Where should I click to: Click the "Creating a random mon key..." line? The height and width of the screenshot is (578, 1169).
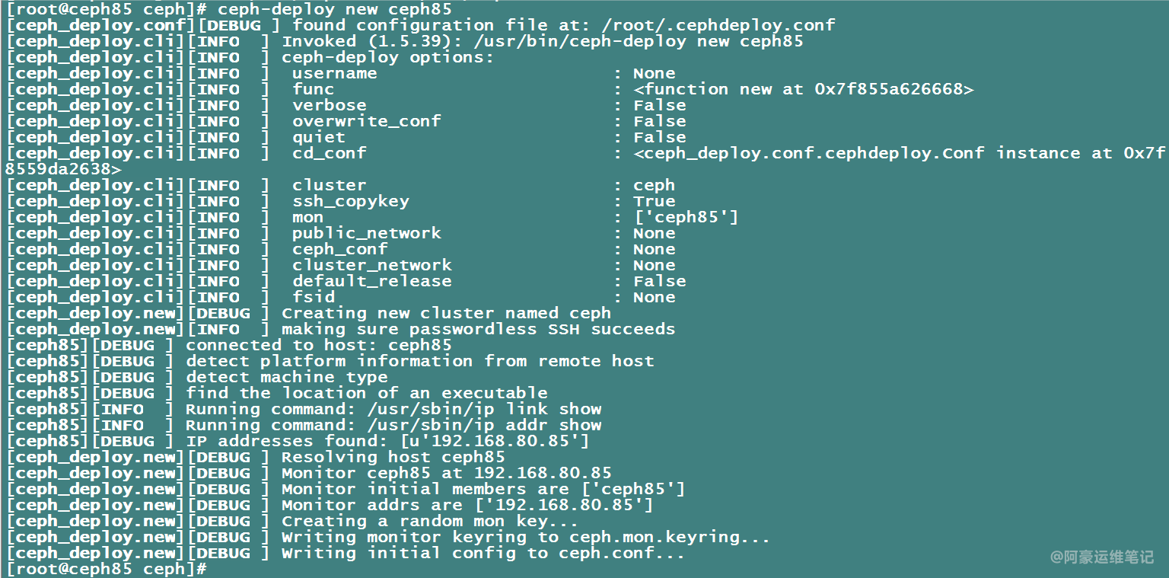click(429, 521)
